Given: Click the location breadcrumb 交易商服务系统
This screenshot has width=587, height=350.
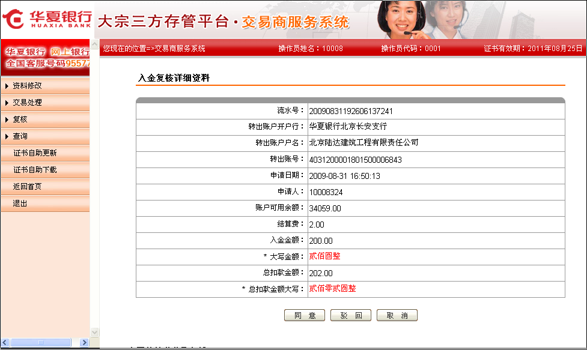Looking at the screenshot, I should 180,49.
